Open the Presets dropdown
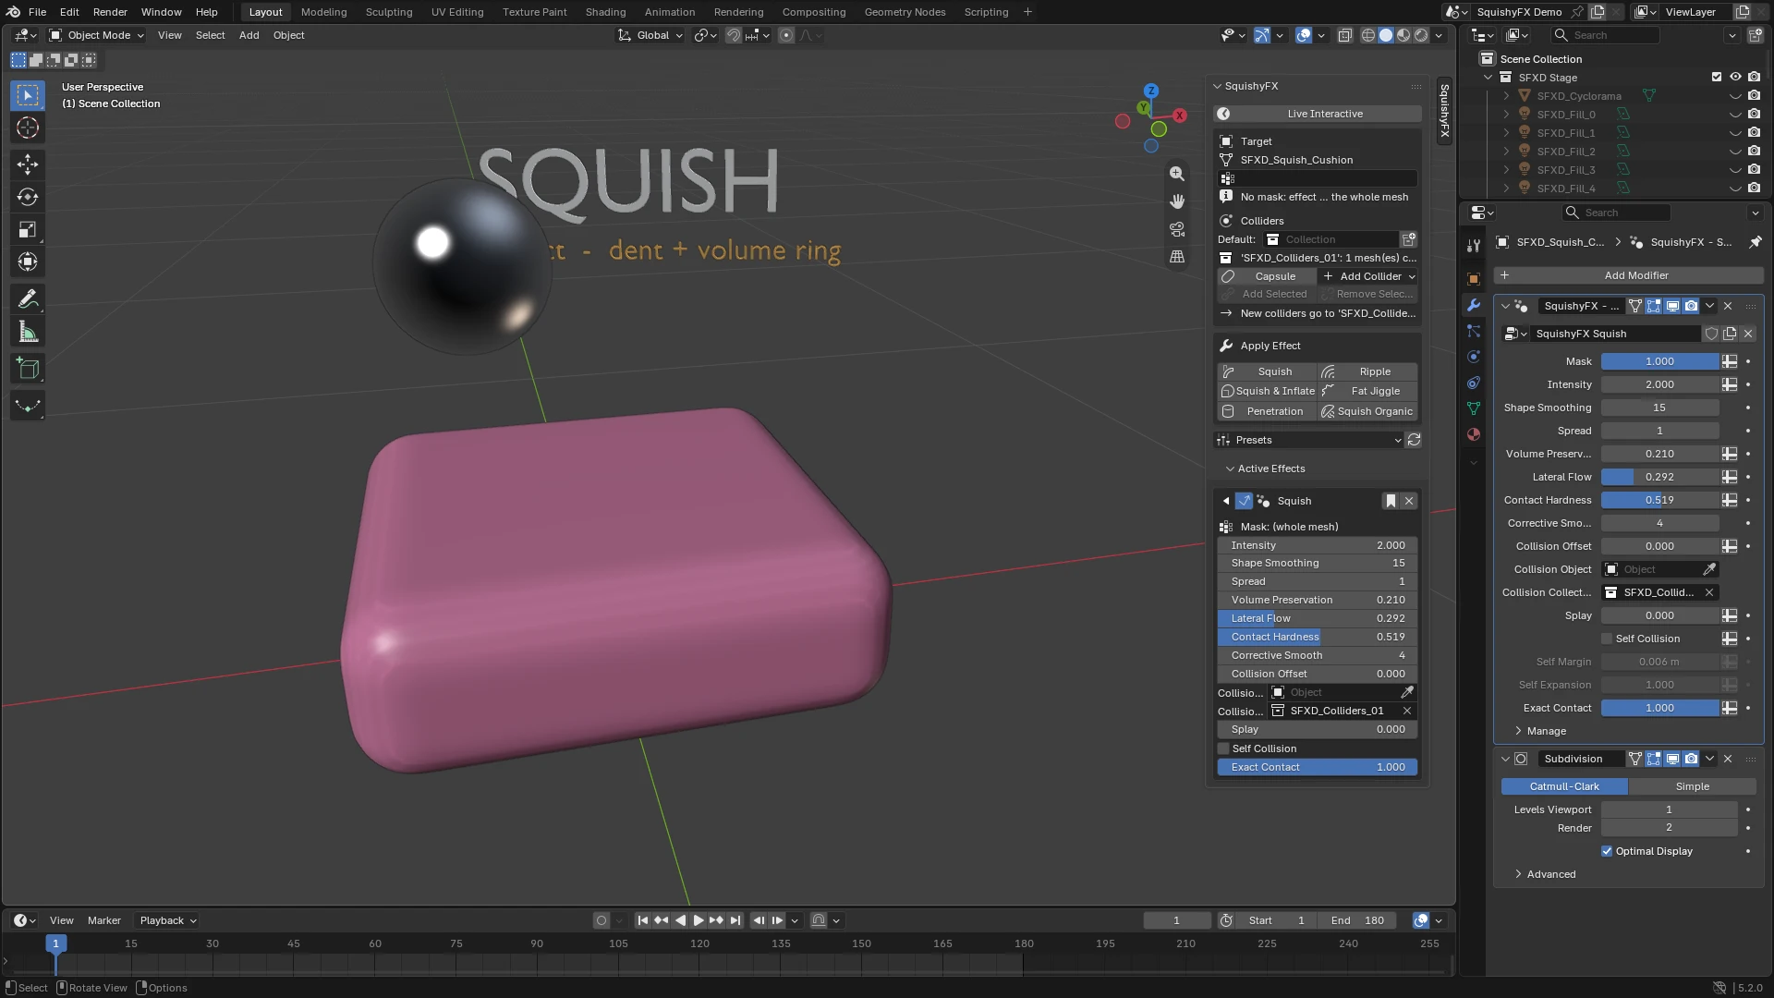This screenshot has height=998, width=1774. [x=1309, y=440]
